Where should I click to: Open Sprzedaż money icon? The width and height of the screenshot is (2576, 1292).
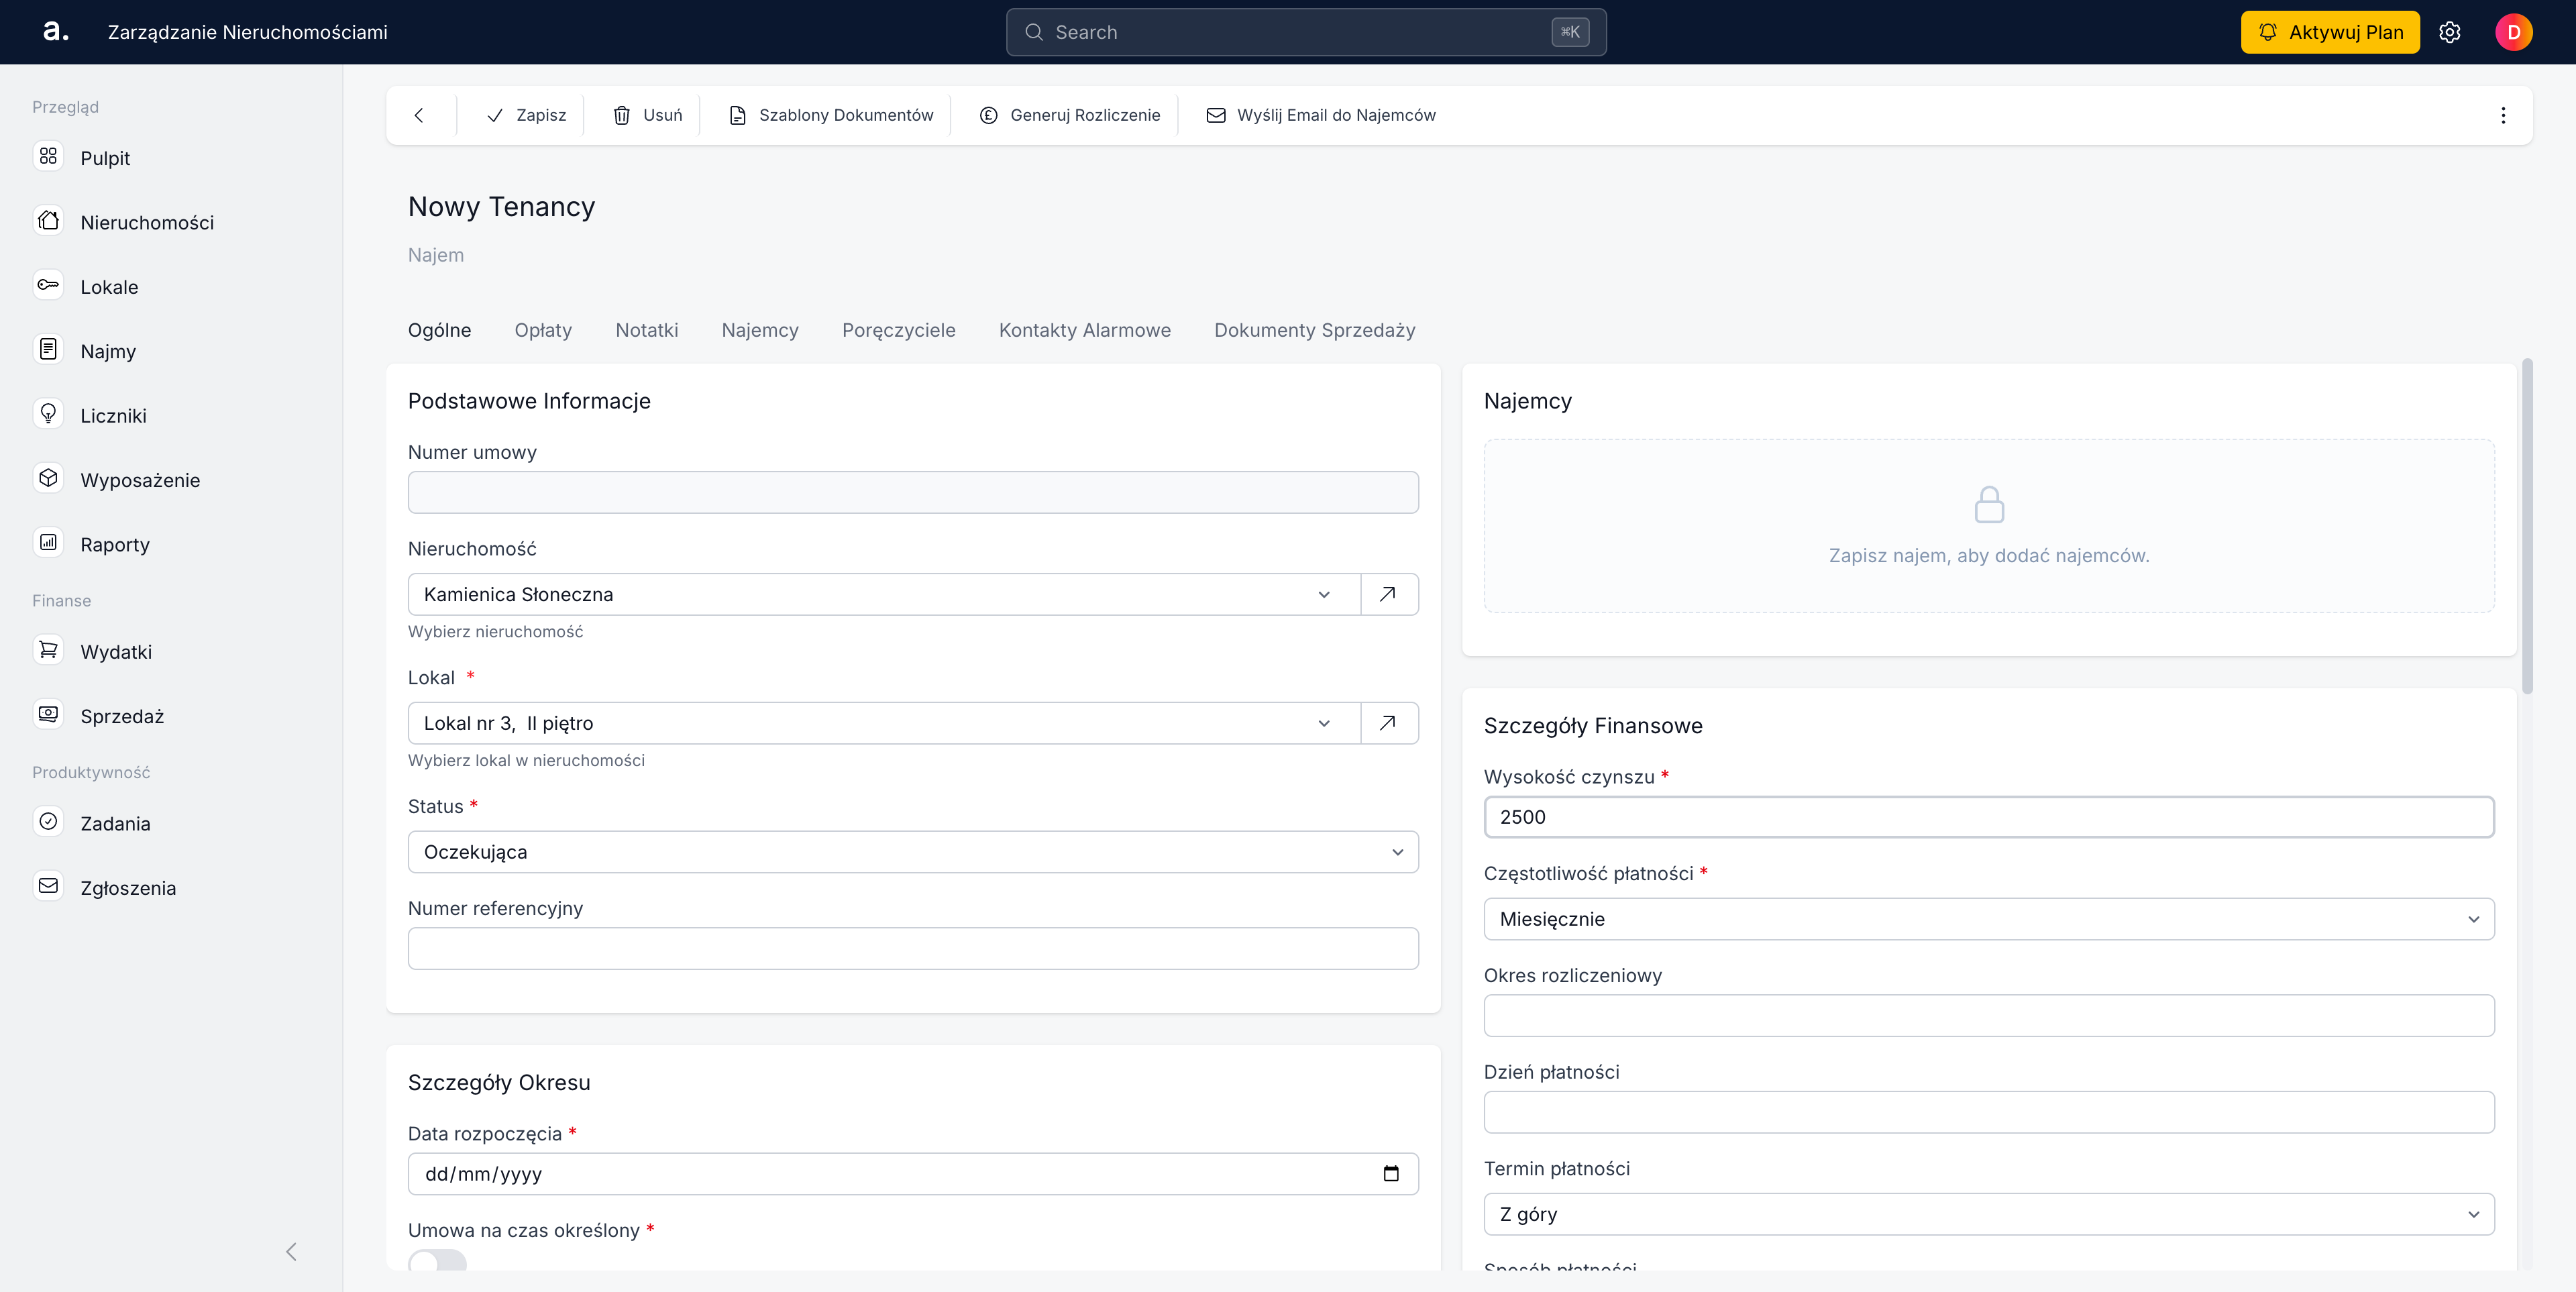tap(48, 715)
